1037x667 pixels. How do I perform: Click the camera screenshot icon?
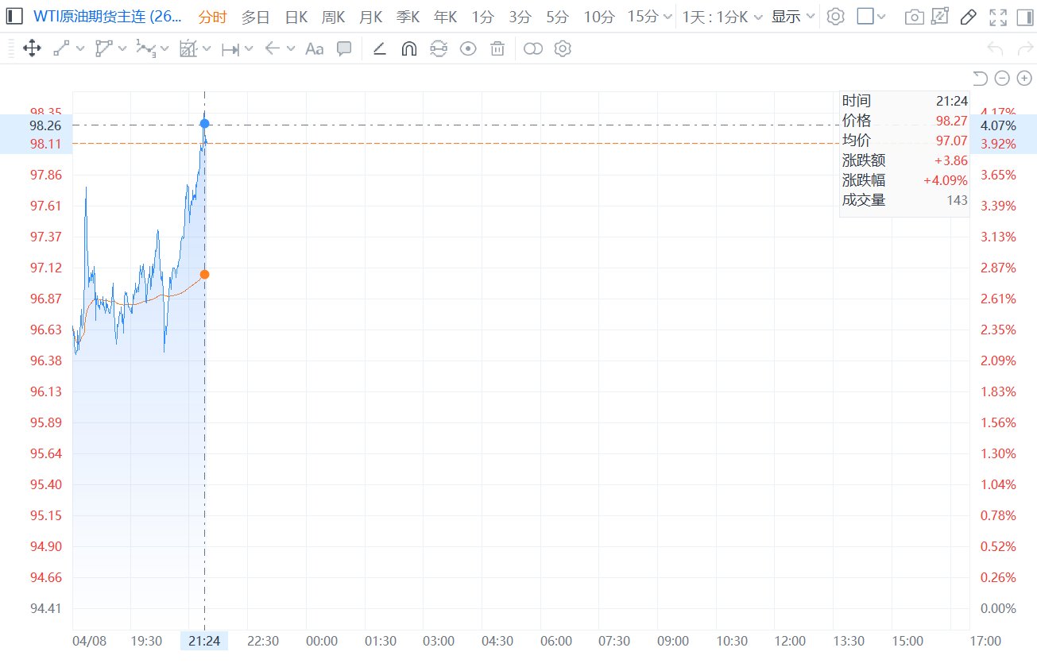[915, 17]
